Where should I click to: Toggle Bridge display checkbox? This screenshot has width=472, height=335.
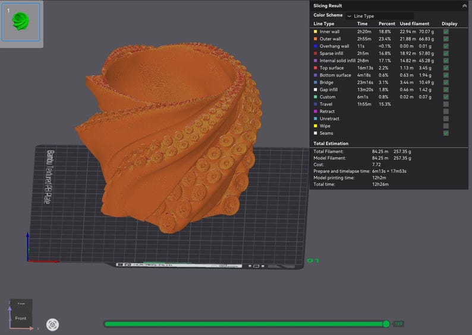tap(446, 82)
